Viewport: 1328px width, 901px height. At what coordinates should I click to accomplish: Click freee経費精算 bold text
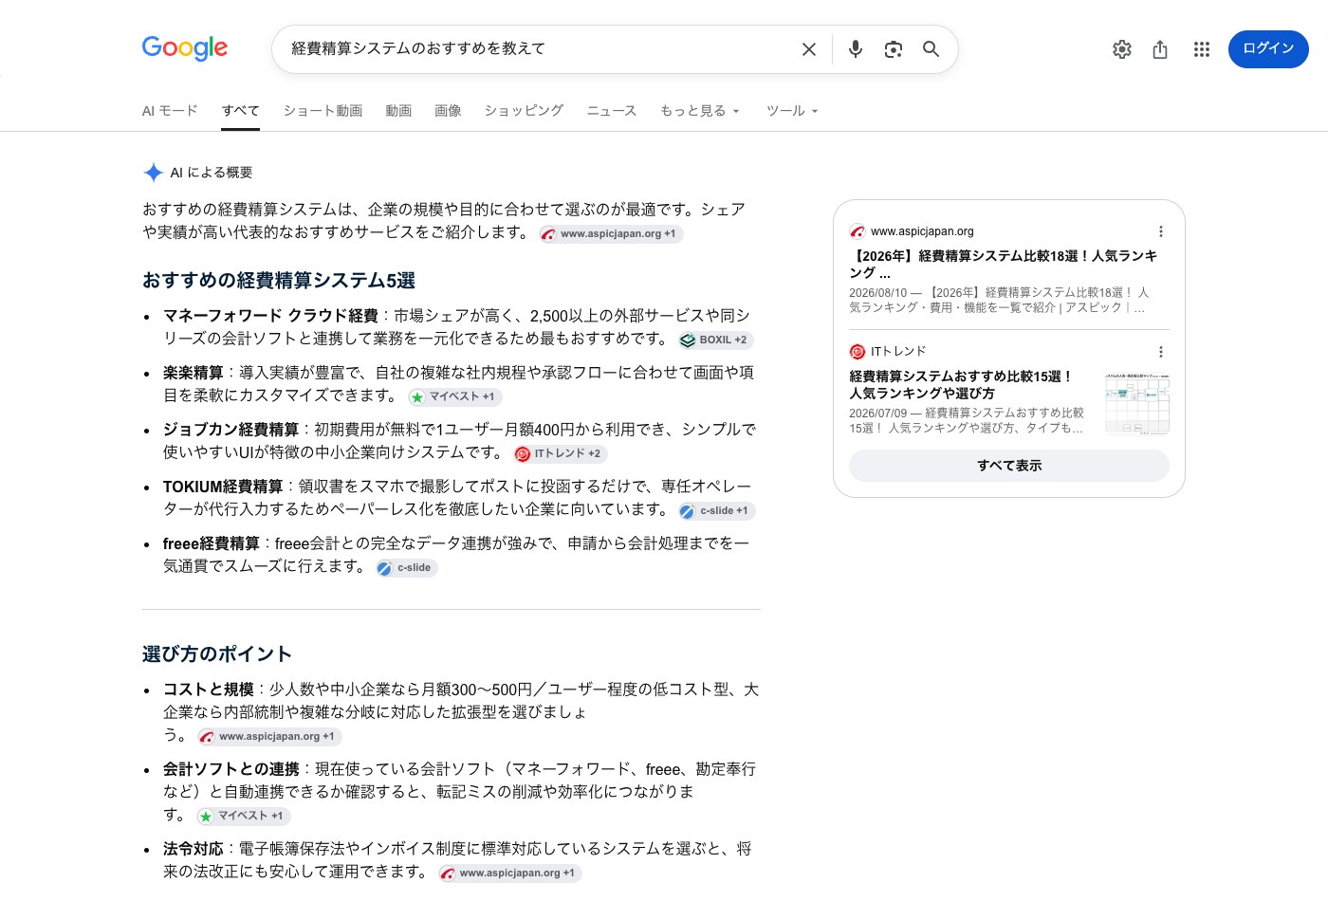click(211, 543)
